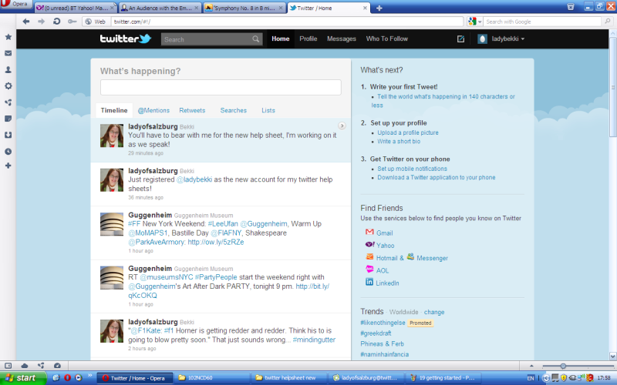Adjust the Opera zoom slider handle

pyautogui.click(x=563, y=366)
